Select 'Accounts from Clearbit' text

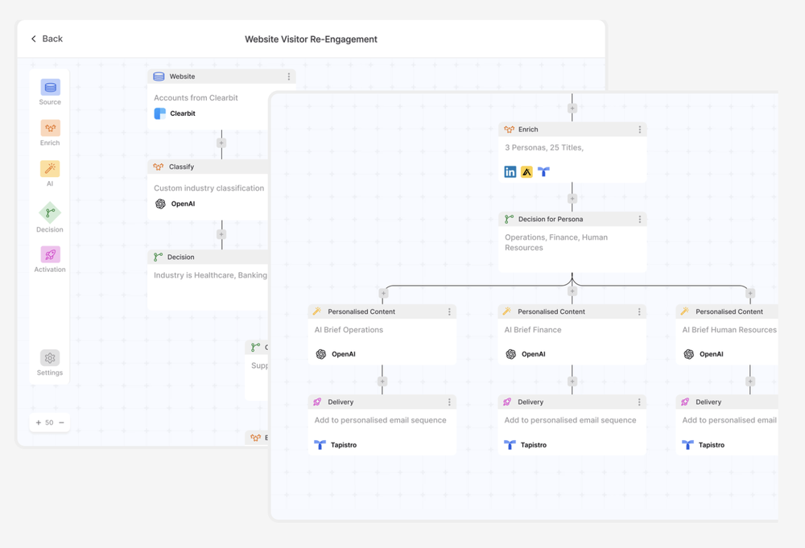pyautogui.click(x=196, y=98)
